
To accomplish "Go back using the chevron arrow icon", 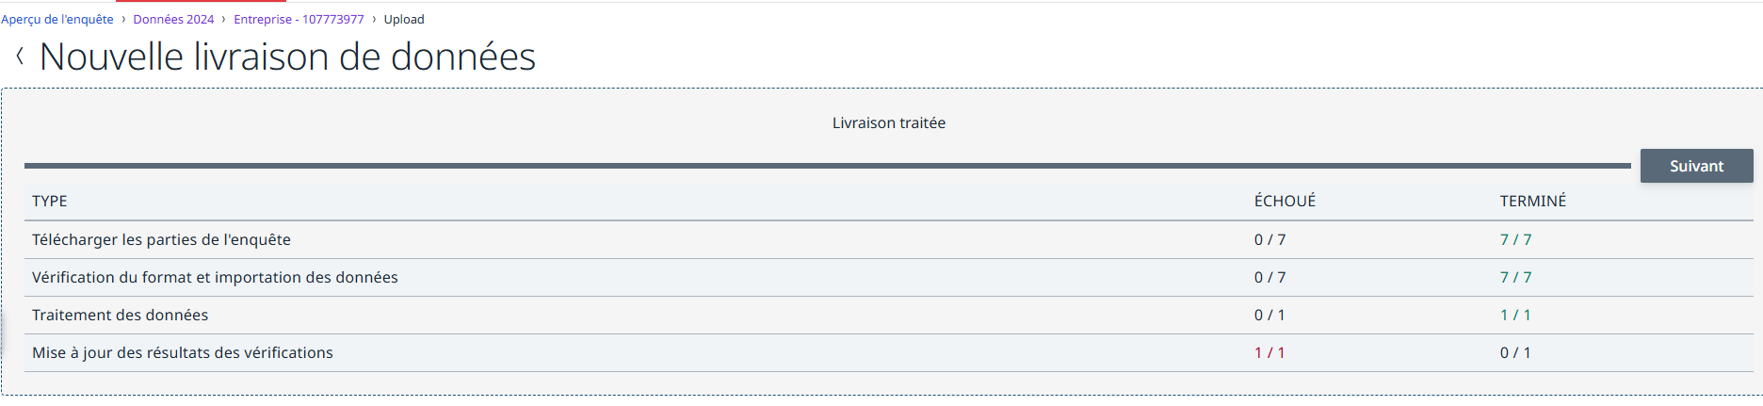I will (20, 57).
